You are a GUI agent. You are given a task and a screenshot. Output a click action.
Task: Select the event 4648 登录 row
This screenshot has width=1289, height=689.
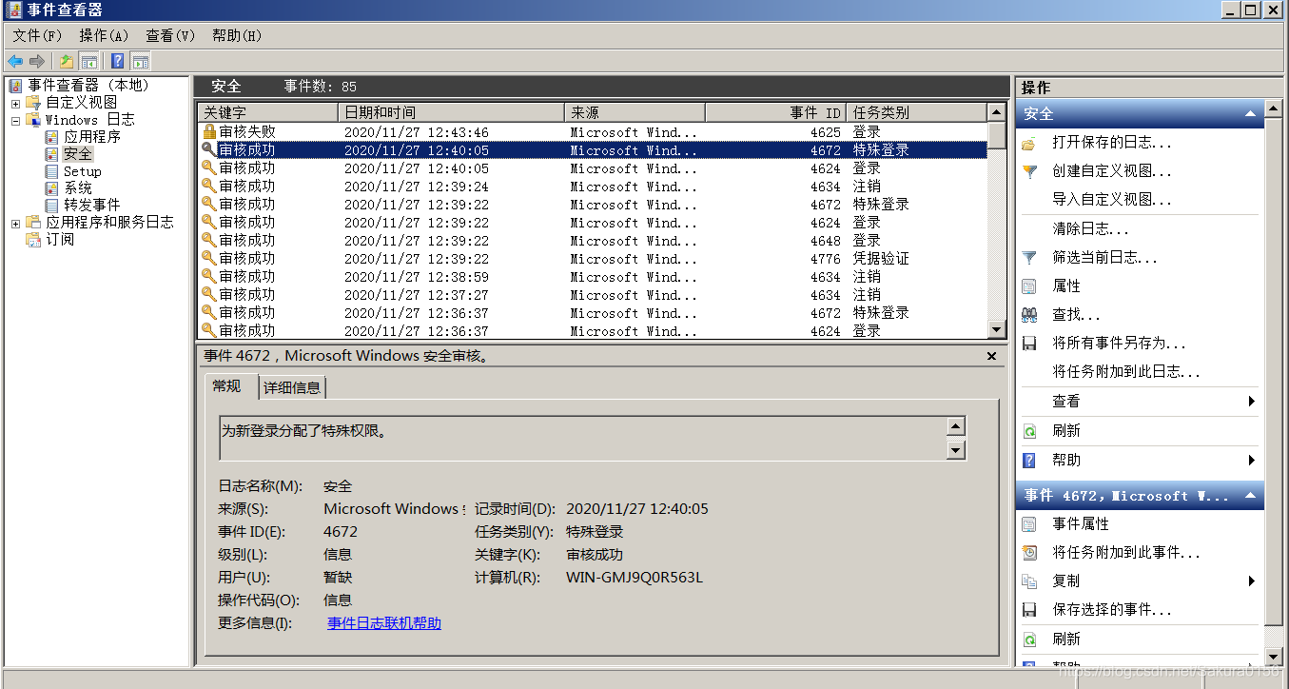(x=593, y=241)
